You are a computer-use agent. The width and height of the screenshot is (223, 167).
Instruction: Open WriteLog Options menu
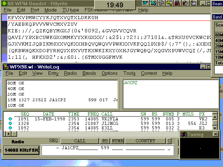(110, 73)
